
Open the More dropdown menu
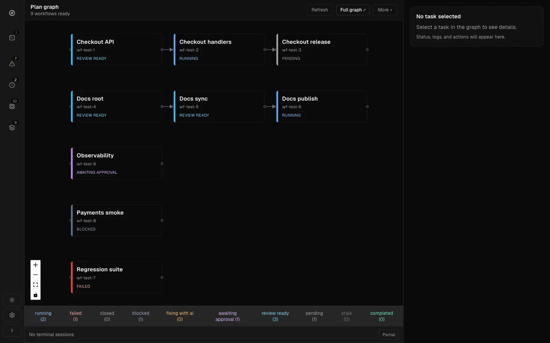tap(385, 10)
